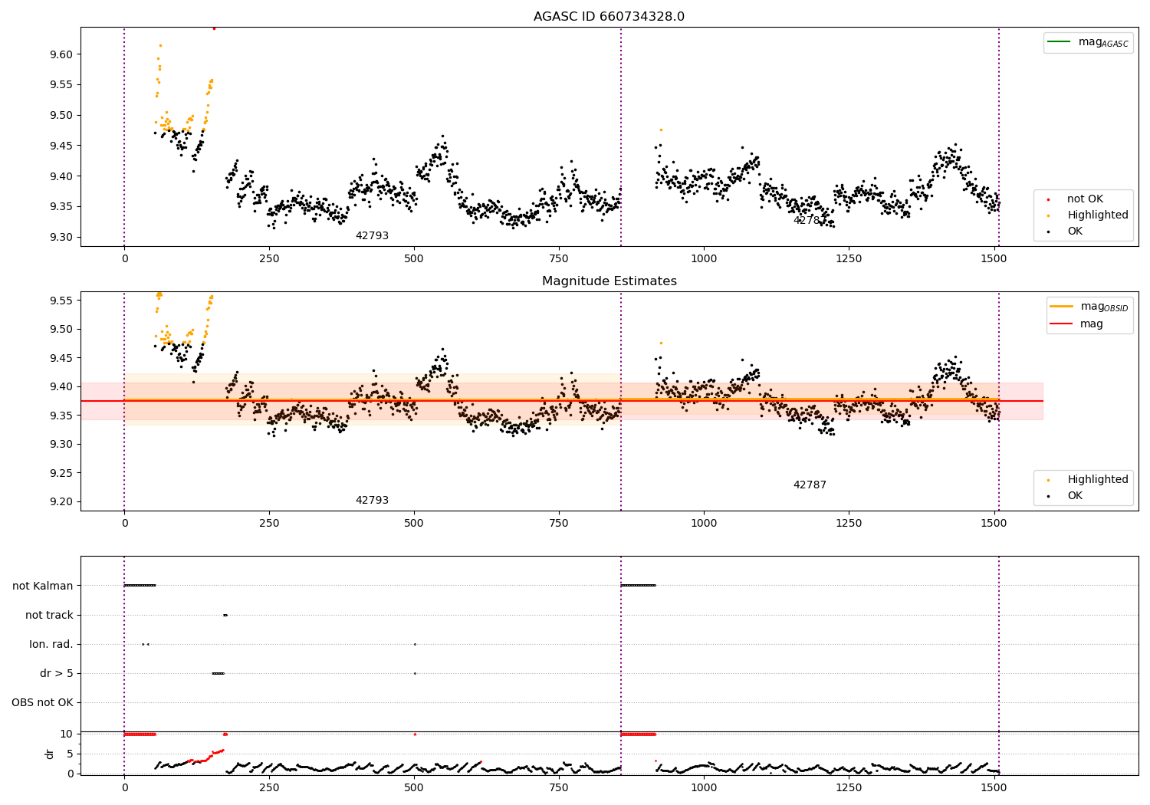Click the 'OBS not OK' axis label

click(x=42, y=702)
